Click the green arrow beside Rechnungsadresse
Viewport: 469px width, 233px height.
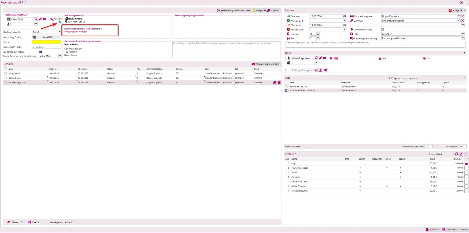coord(60,19)
